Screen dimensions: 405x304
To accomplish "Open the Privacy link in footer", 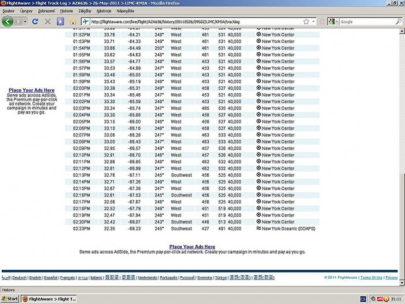I will 392,277.
